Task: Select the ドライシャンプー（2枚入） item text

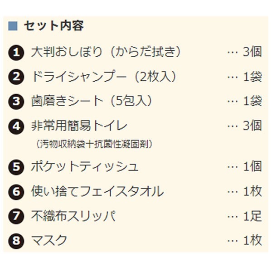Action: pyautogui.click(x=103, y=77)
